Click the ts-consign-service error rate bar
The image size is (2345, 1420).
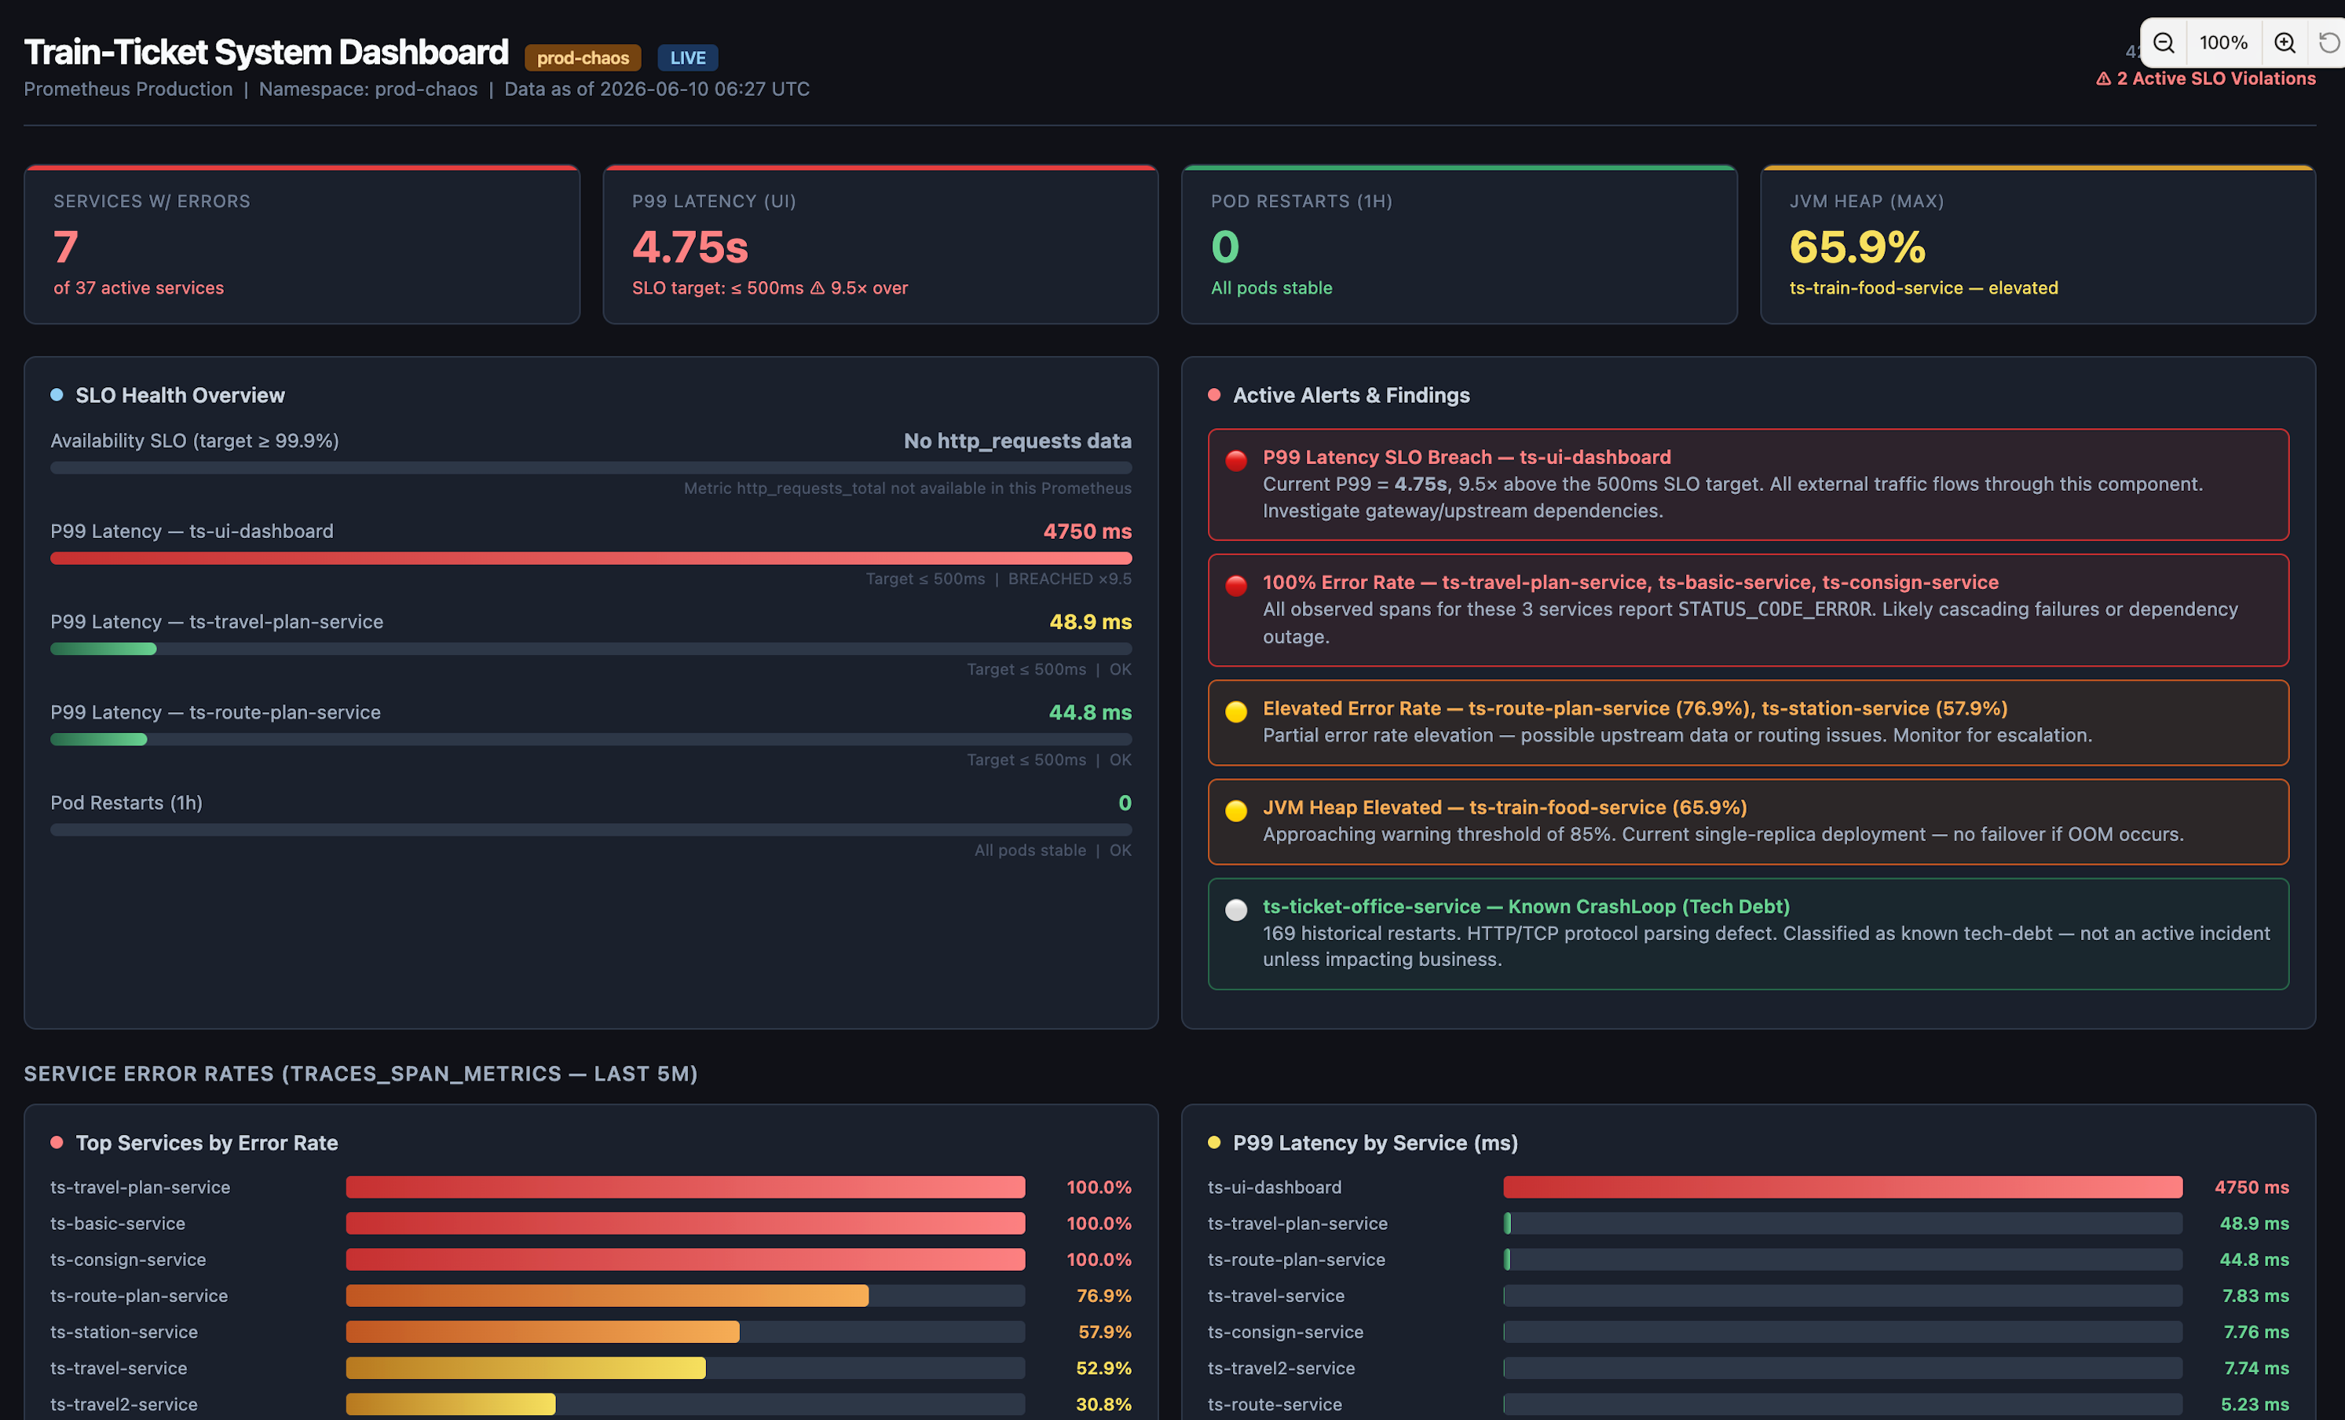[686, 1259]
